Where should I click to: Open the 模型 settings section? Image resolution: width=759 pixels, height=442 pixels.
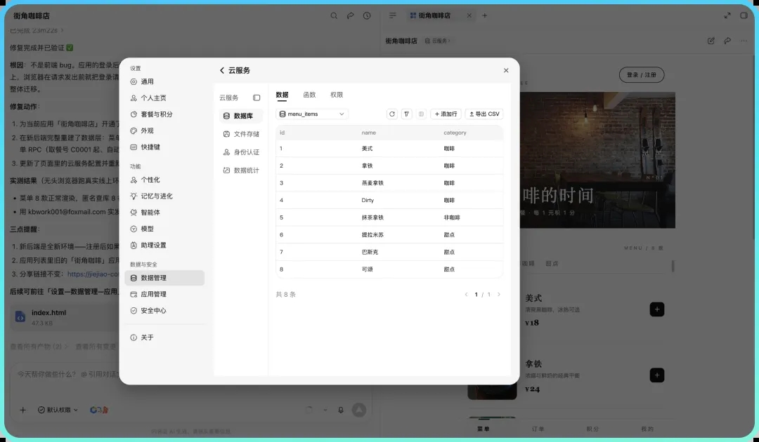[x=164, y=229]
